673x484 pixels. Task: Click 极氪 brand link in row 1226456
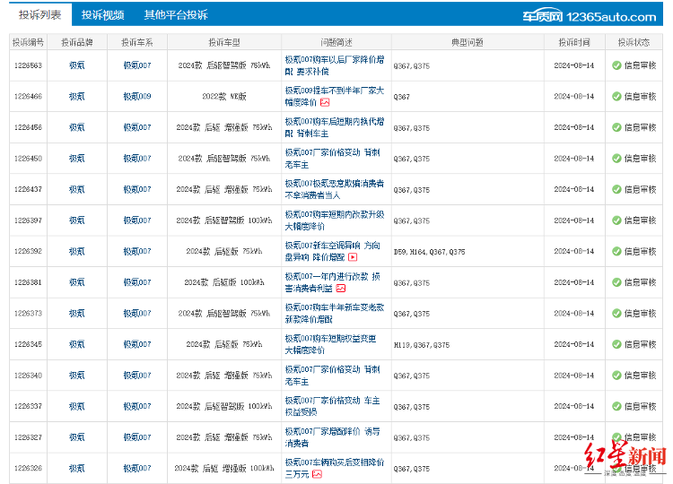77,127
